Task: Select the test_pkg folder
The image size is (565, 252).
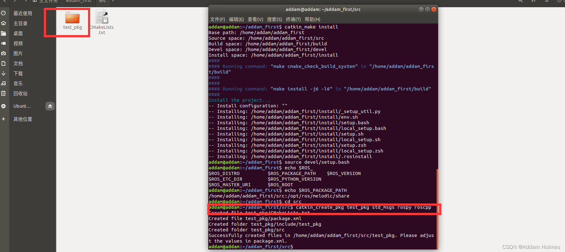Action: click(72, 21)
